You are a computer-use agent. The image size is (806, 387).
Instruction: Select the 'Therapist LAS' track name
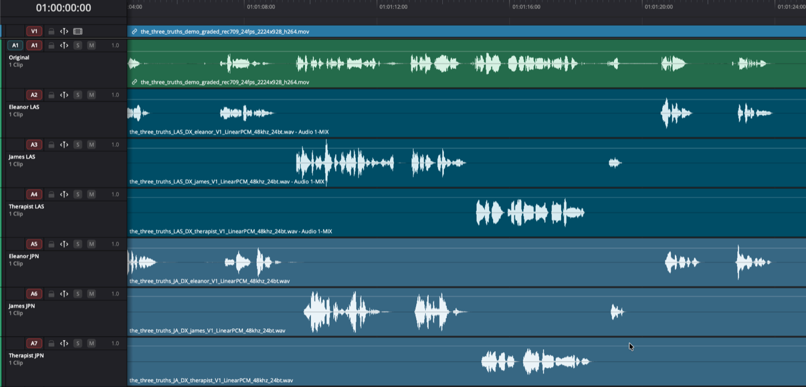[26, 206]
